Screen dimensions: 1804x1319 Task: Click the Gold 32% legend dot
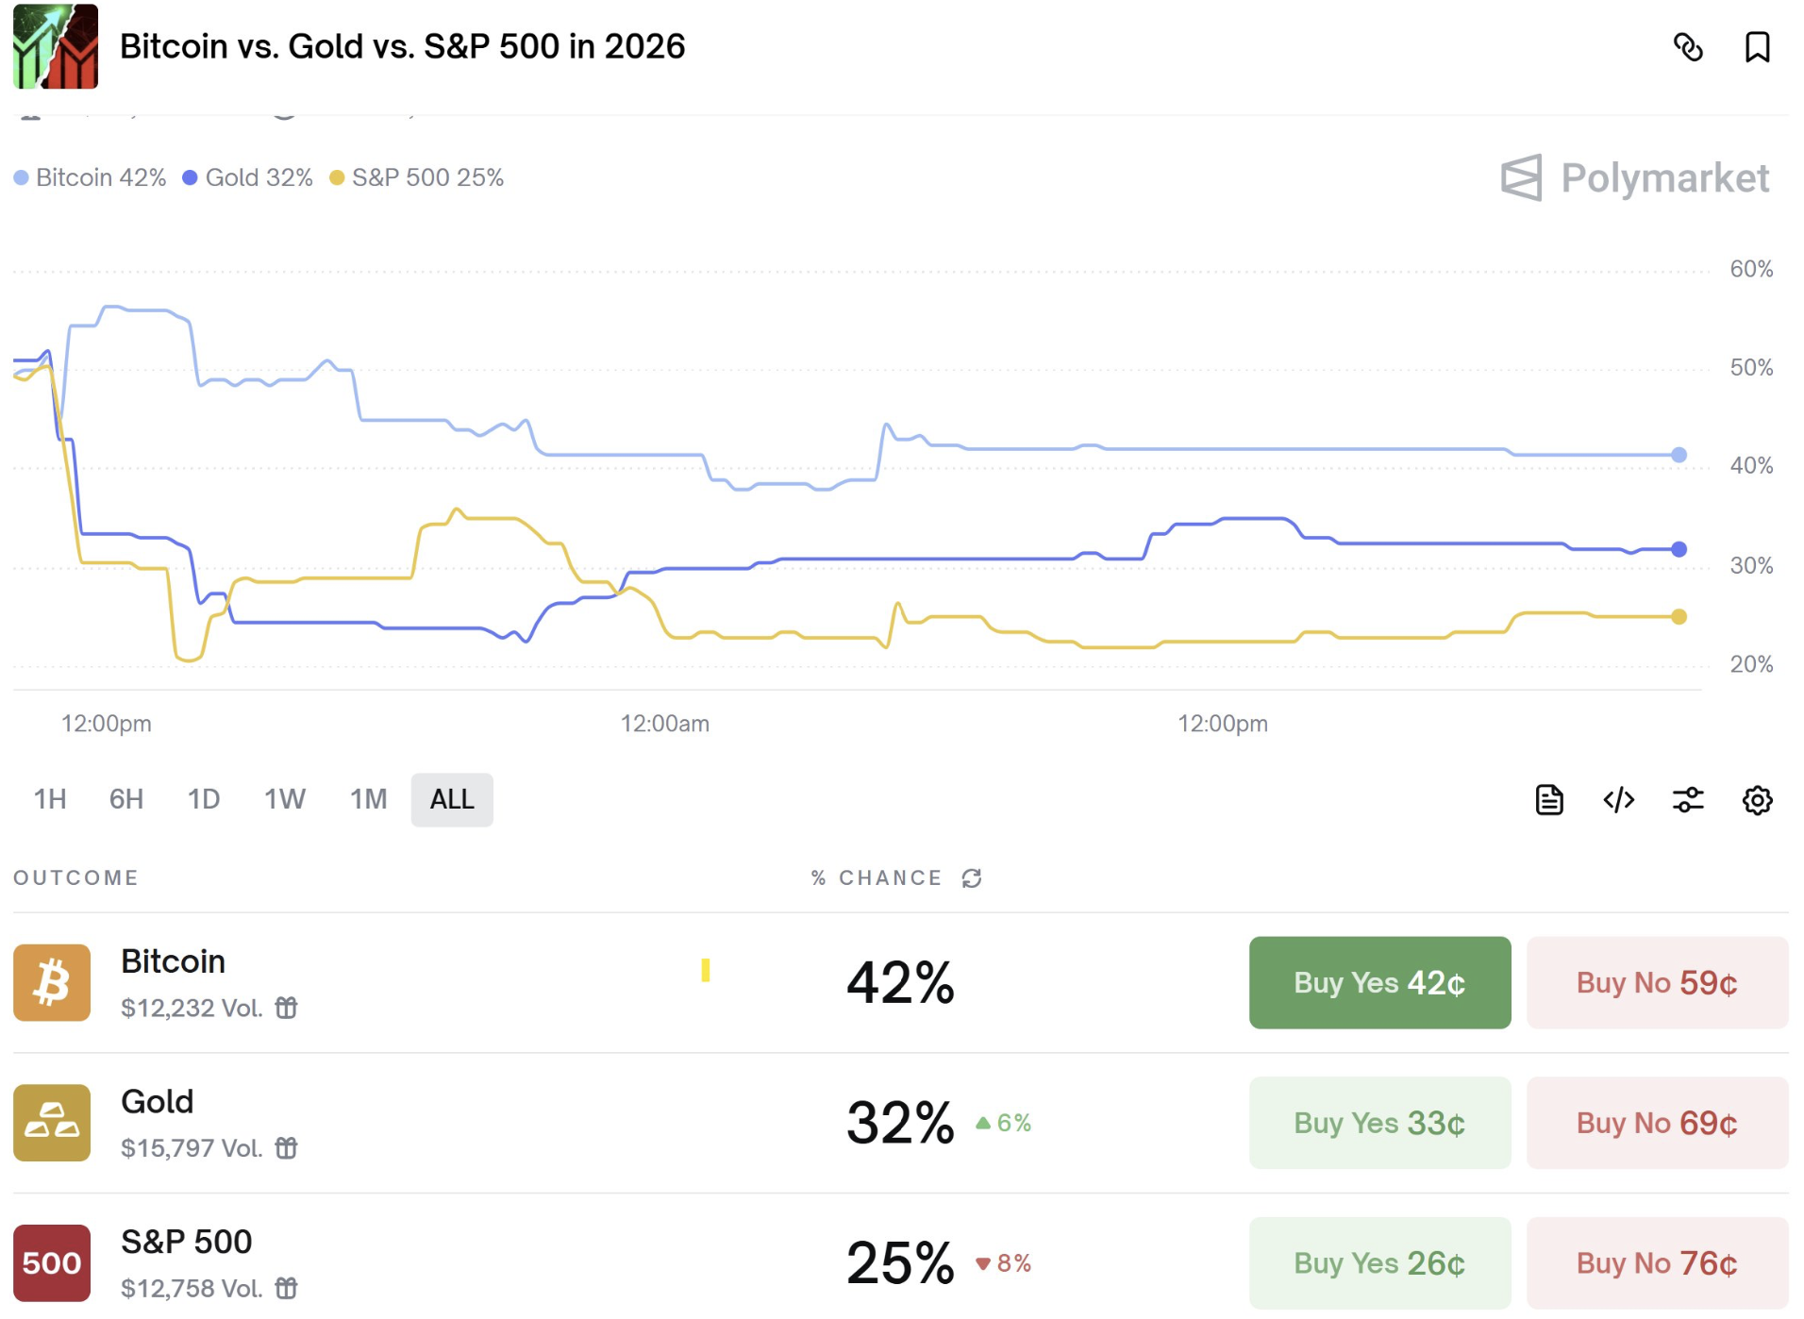click(190, 178)
